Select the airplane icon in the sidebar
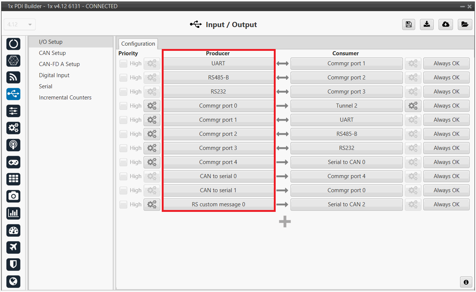This screenshot has width=476, height=292. pyautogui.click(x=13, y=247)
